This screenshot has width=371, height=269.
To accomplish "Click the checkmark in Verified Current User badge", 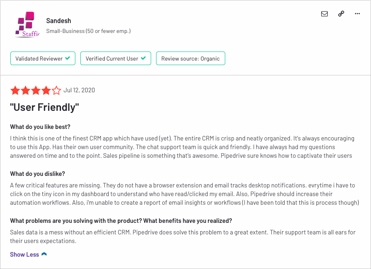I will click(143, 58).
